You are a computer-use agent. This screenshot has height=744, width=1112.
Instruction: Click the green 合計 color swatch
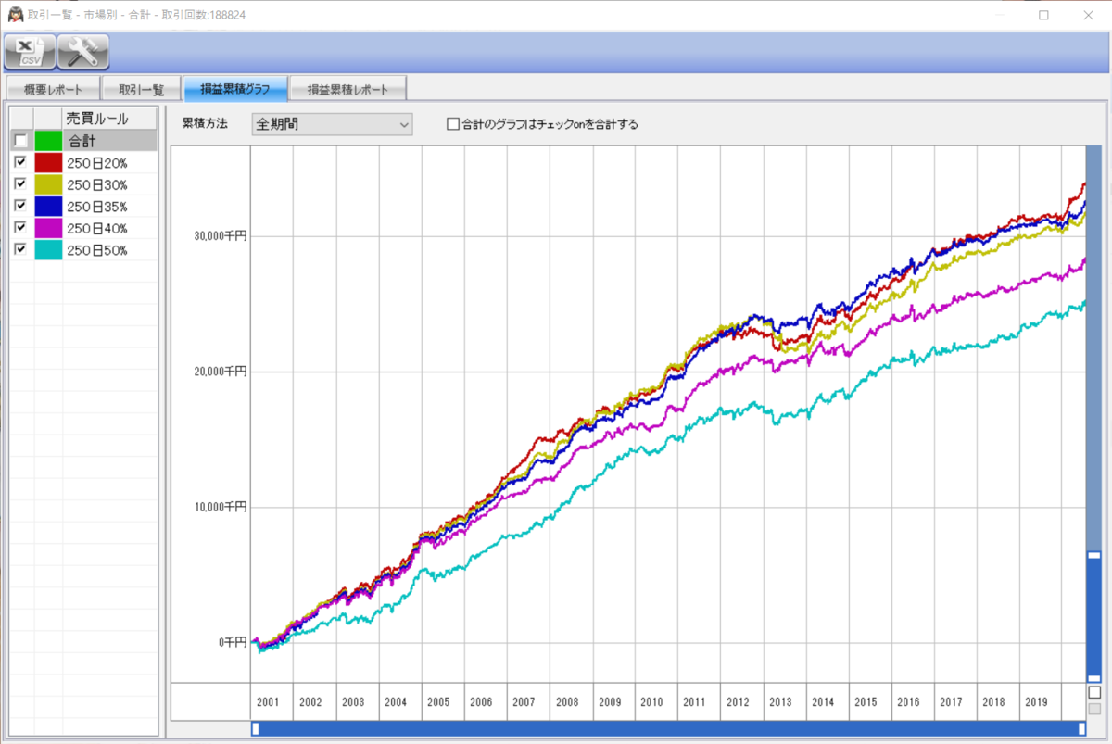point(48,141)
